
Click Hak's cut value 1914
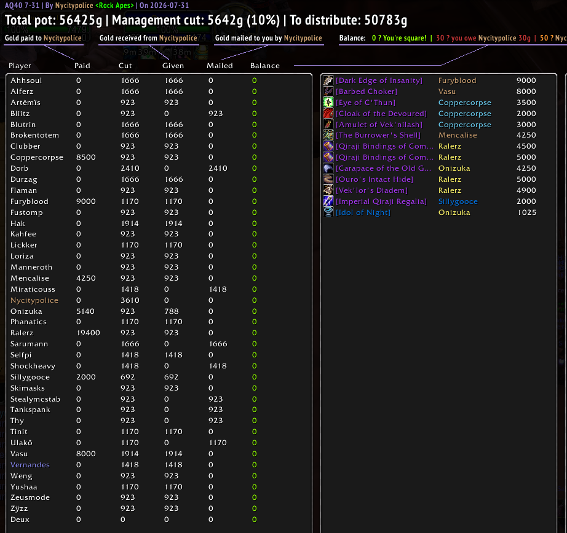(x=130, y=224)
